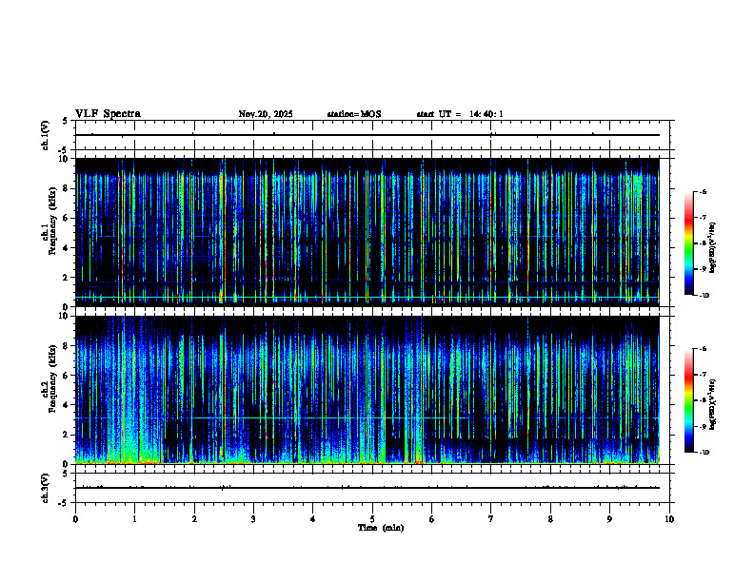Click the time axis tick label "7"
Image resolution: width=754 pixels, height=582 pixels.
coord(491,519)
